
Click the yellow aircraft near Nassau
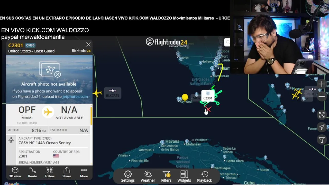click(x=297, y=94)
